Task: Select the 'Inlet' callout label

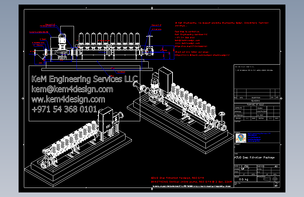Action: [x=32, y=52]
